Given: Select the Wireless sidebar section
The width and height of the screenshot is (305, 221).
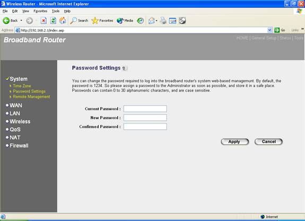Looking at the screenshot, I should pyautogui.click(x=20, y=121).
